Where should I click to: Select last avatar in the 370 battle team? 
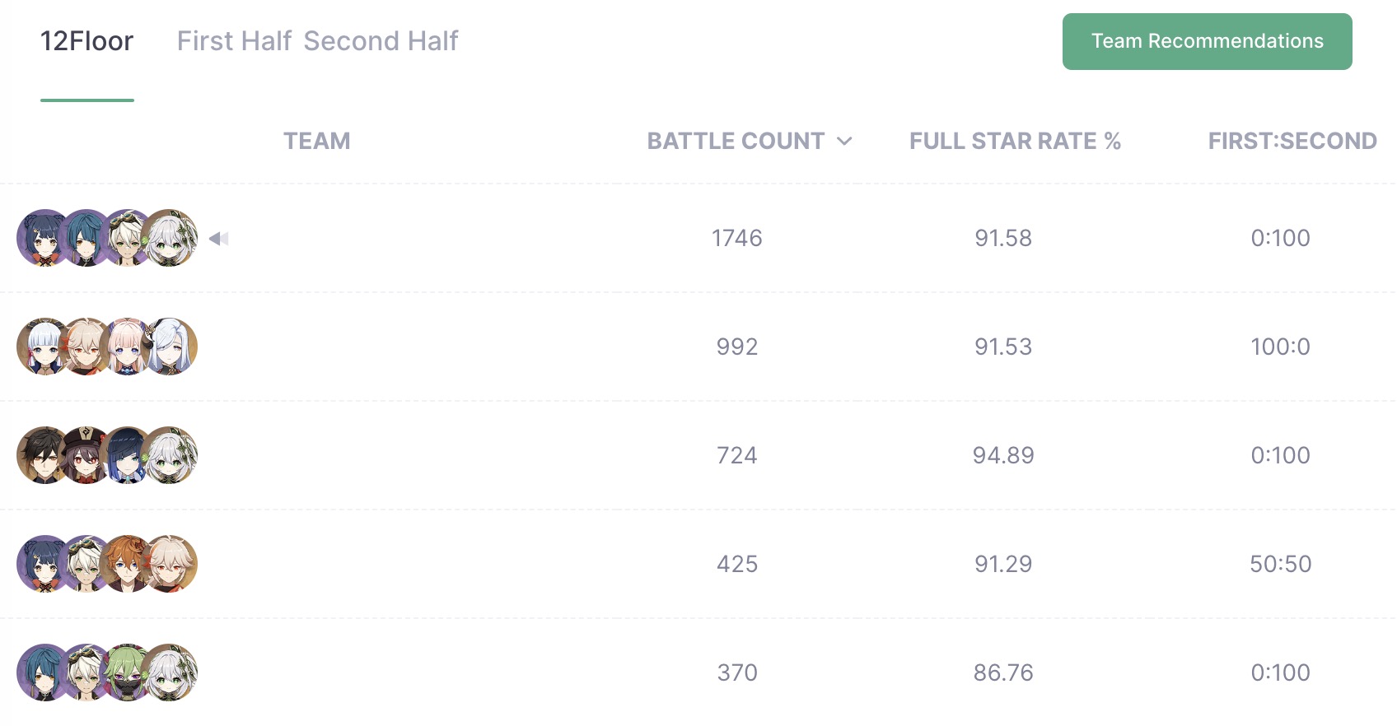click(170, 672)
